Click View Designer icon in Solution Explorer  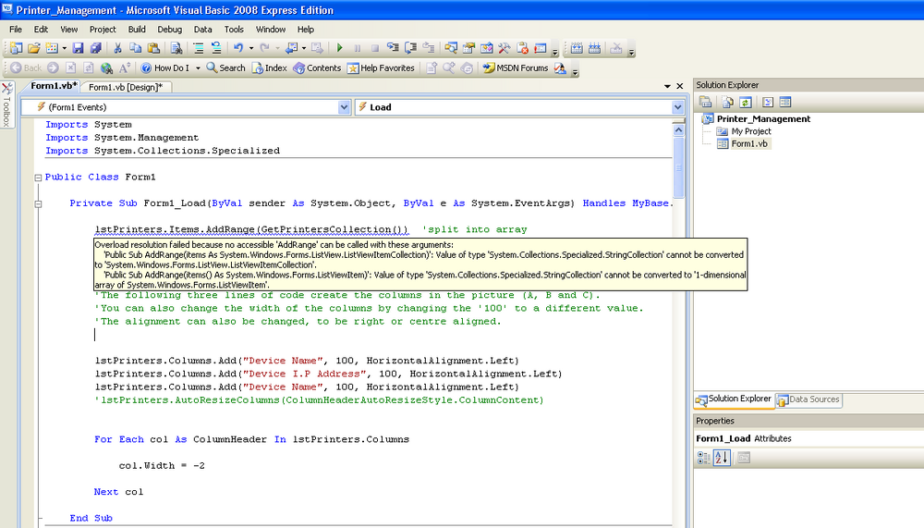pos(784,102)
